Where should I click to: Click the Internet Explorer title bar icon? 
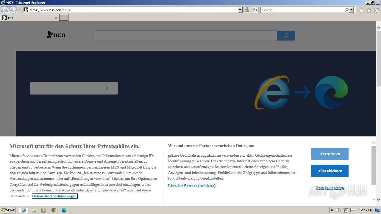click(x=3, y=3)
